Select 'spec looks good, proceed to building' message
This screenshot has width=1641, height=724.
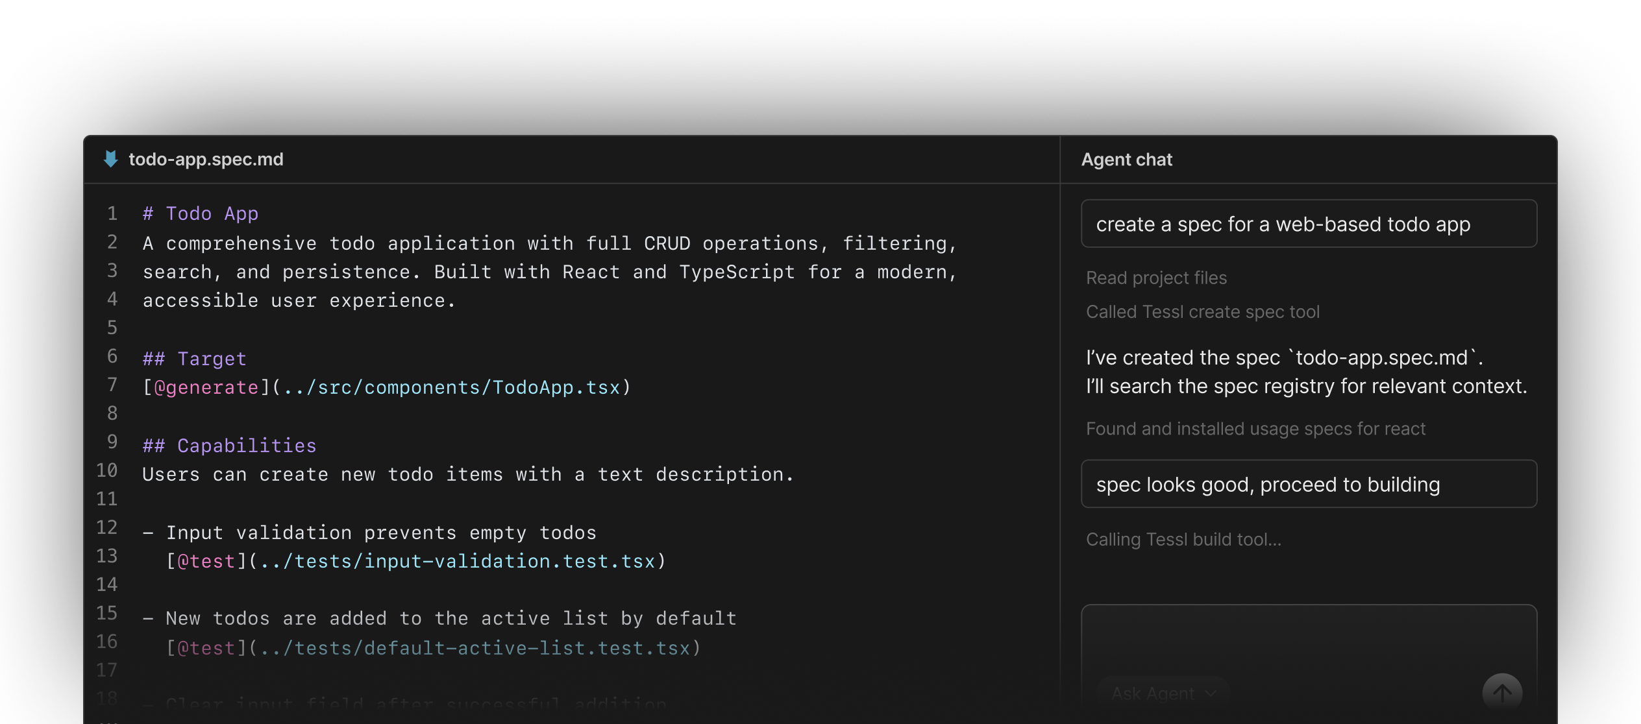[x=1268, y=485]
